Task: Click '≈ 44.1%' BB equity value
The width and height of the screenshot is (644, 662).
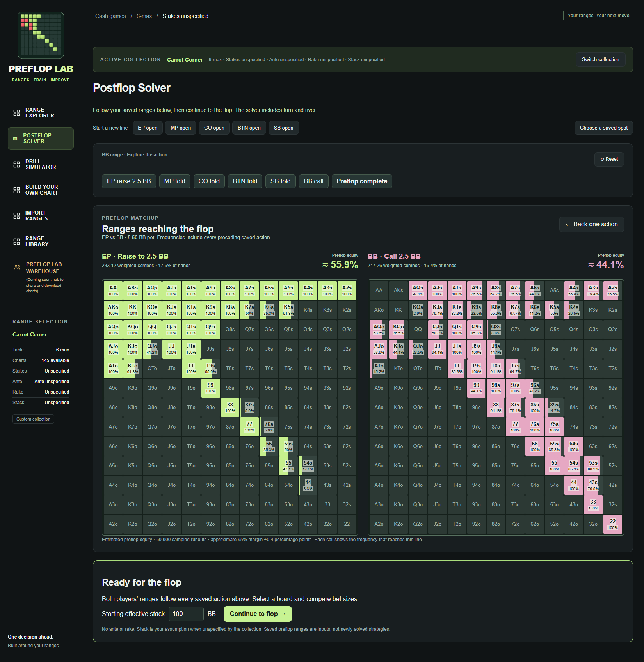Action: (x=606, y=265)
